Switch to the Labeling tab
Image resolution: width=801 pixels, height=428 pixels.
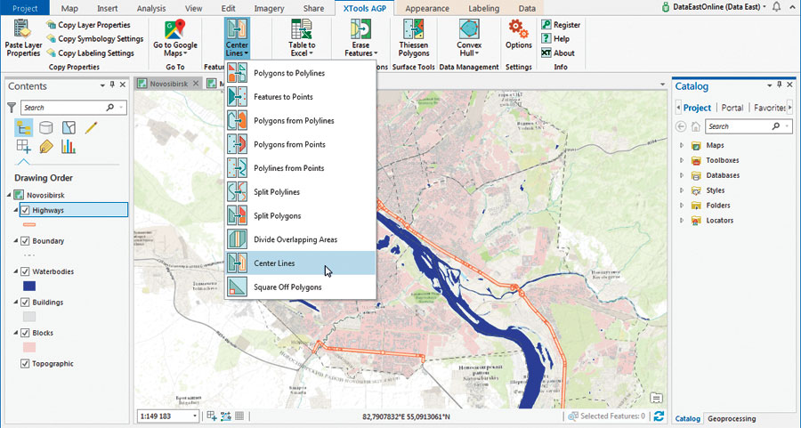pos(484,8)
